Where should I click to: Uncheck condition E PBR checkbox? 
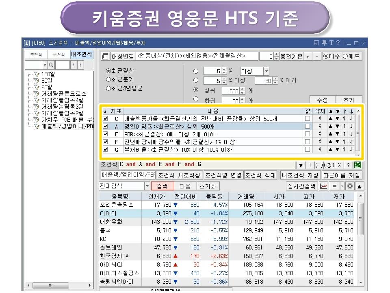(106, 134)
